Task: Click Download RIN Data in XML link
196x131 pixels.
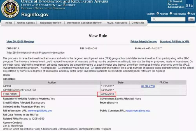Action: 175,42
